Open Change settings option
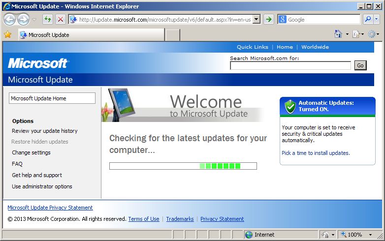The width and height of the screenshot is (385, 241). [31, 152]
